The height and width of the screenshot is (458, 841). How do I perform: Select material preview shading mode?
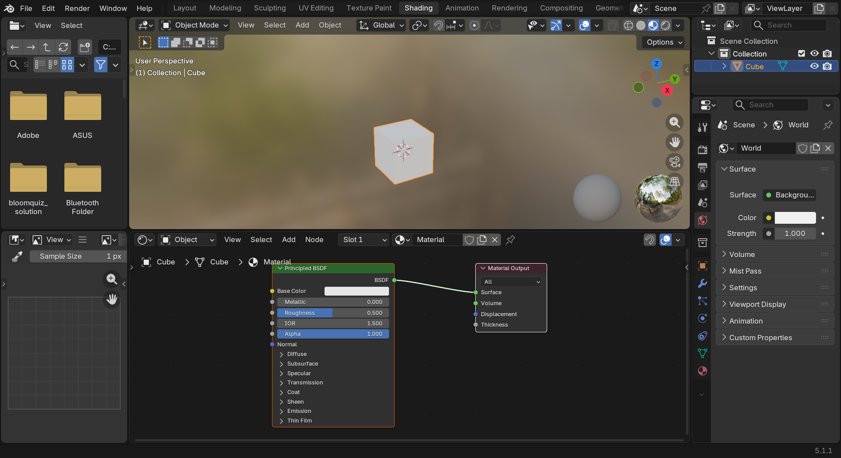[x=653, y=25]
